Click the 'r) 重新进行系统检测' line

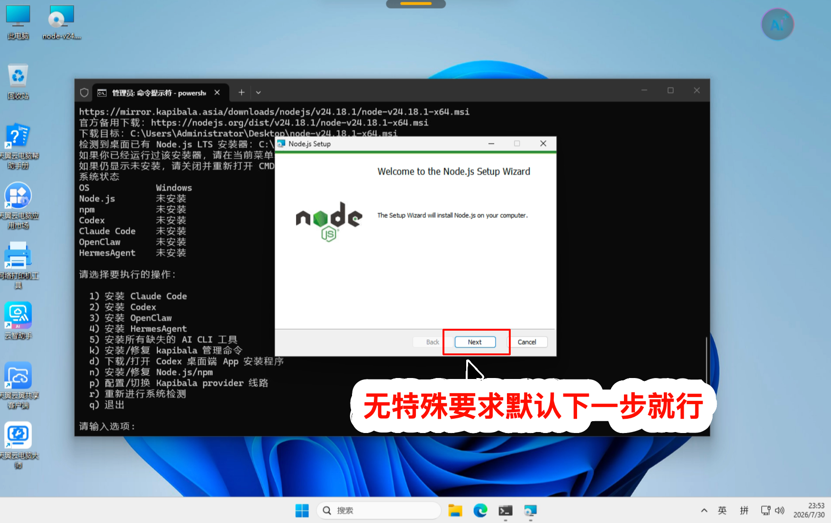pyautogui.click(x=138, y=394)
